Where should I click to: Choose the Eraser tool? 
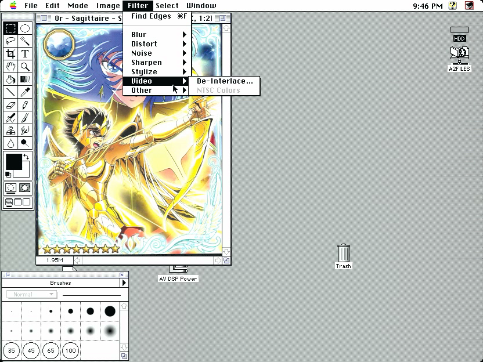(10, 105)
